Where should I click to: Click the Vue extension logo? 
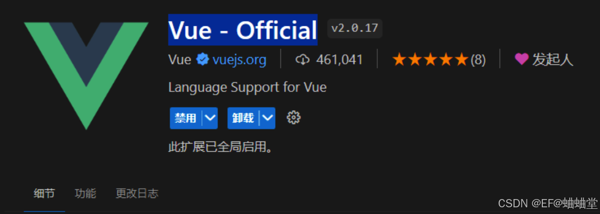click(86, 76)
